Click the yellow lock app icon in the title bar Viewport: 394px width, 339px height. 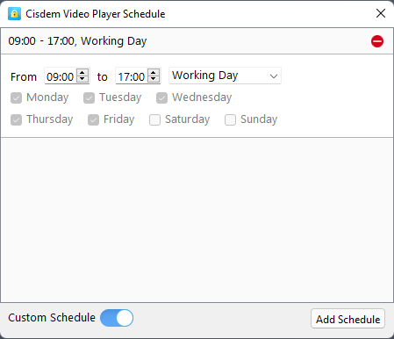click(14, 14)
